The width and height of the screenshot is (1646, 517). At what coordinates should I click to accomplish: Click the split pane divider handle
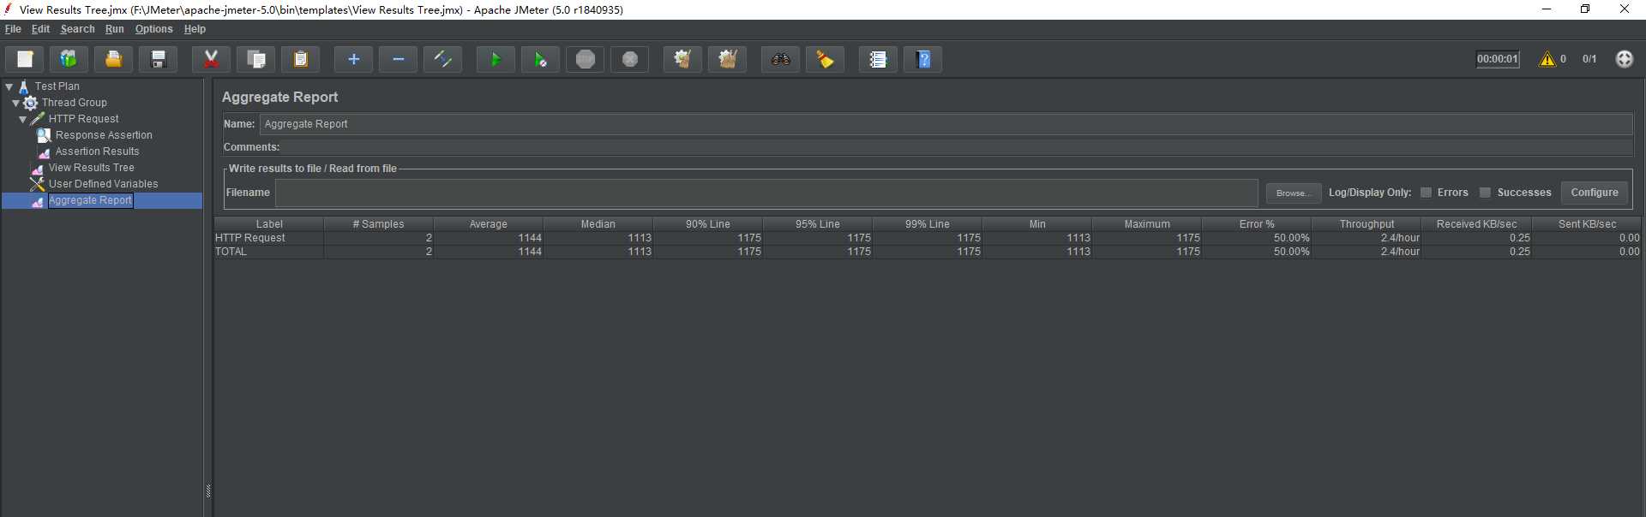[x=207, y=491]
